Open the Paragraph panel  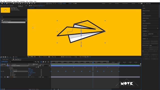click(x=145, y=26)
